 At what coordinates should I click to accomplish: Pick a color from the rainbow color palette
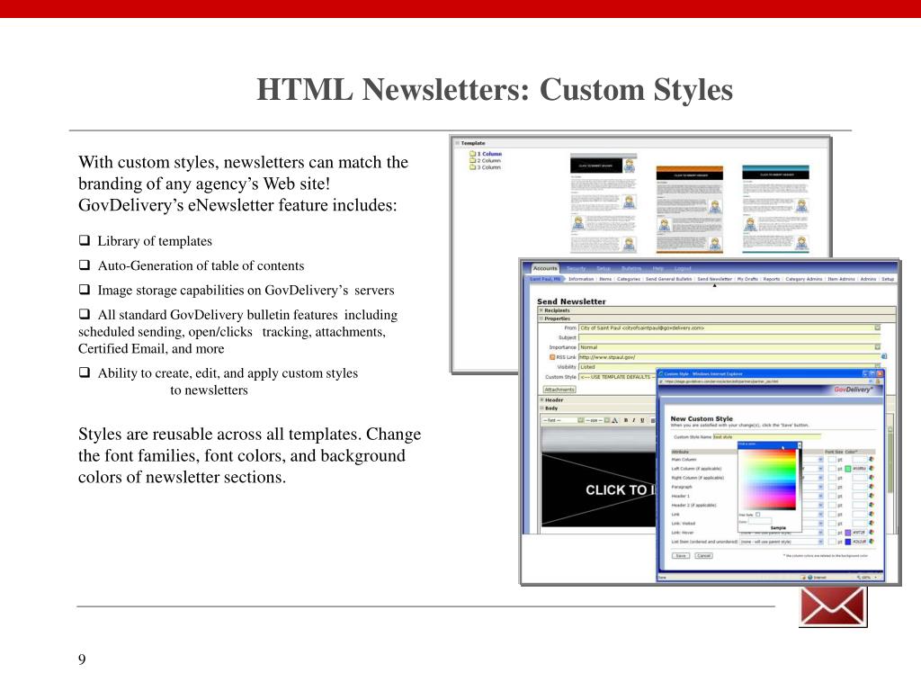click(x=766, y=477)
